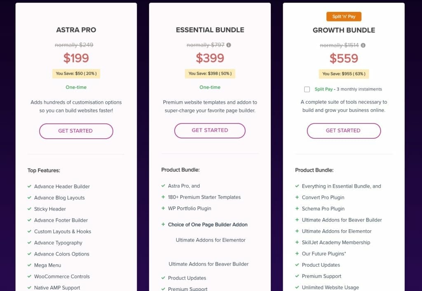
Task: Click the plus icon beside Schema Pro Plugin
Action: (297, 209)
